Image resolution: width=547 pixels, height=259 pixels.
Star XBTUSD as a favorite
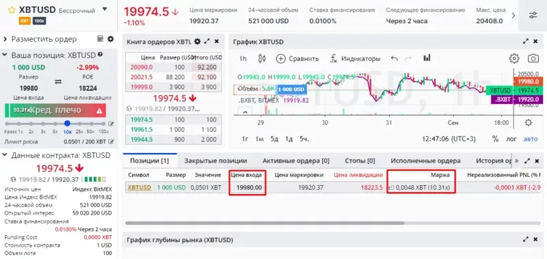pyautogui.click(x=12, y=10)
